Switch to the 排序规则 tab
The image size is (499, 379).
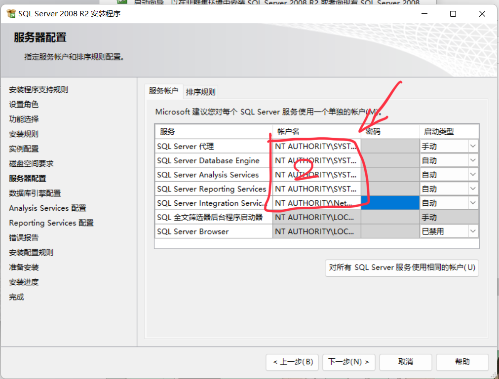click(x=200, y=92)
